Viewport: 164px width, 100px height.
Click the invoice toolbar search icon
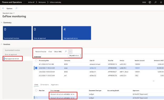66,52
